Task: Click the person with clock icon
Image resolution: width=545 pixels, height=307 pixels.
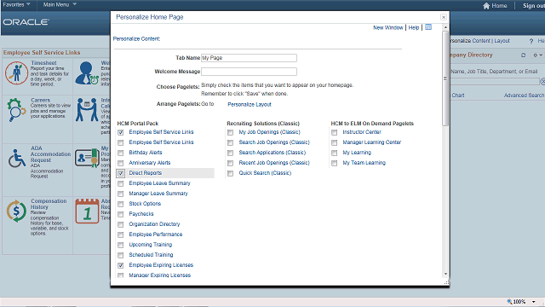Action: coord(87,73)
